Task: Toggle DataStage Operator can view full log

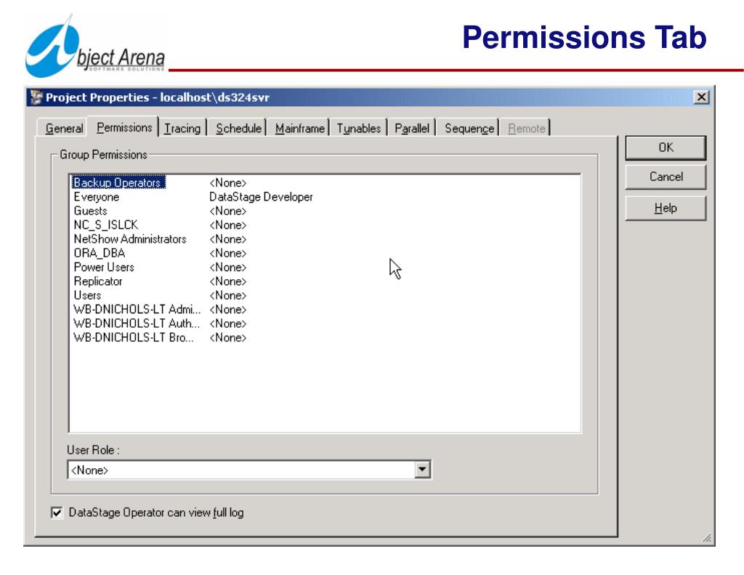Action: [x=57, y=512]
